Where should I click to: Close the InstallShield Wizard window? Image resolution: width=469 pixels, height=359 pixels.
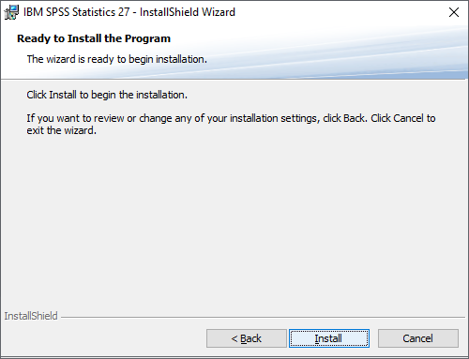[x=454, y=12]
